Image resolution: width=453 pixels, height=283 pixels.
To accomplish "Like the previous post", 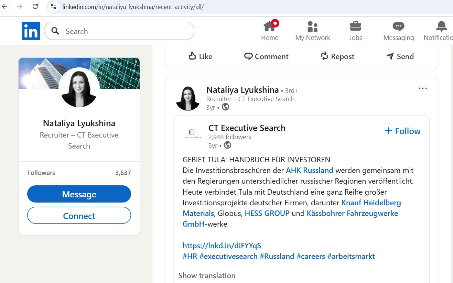I will tap(201, 56).
